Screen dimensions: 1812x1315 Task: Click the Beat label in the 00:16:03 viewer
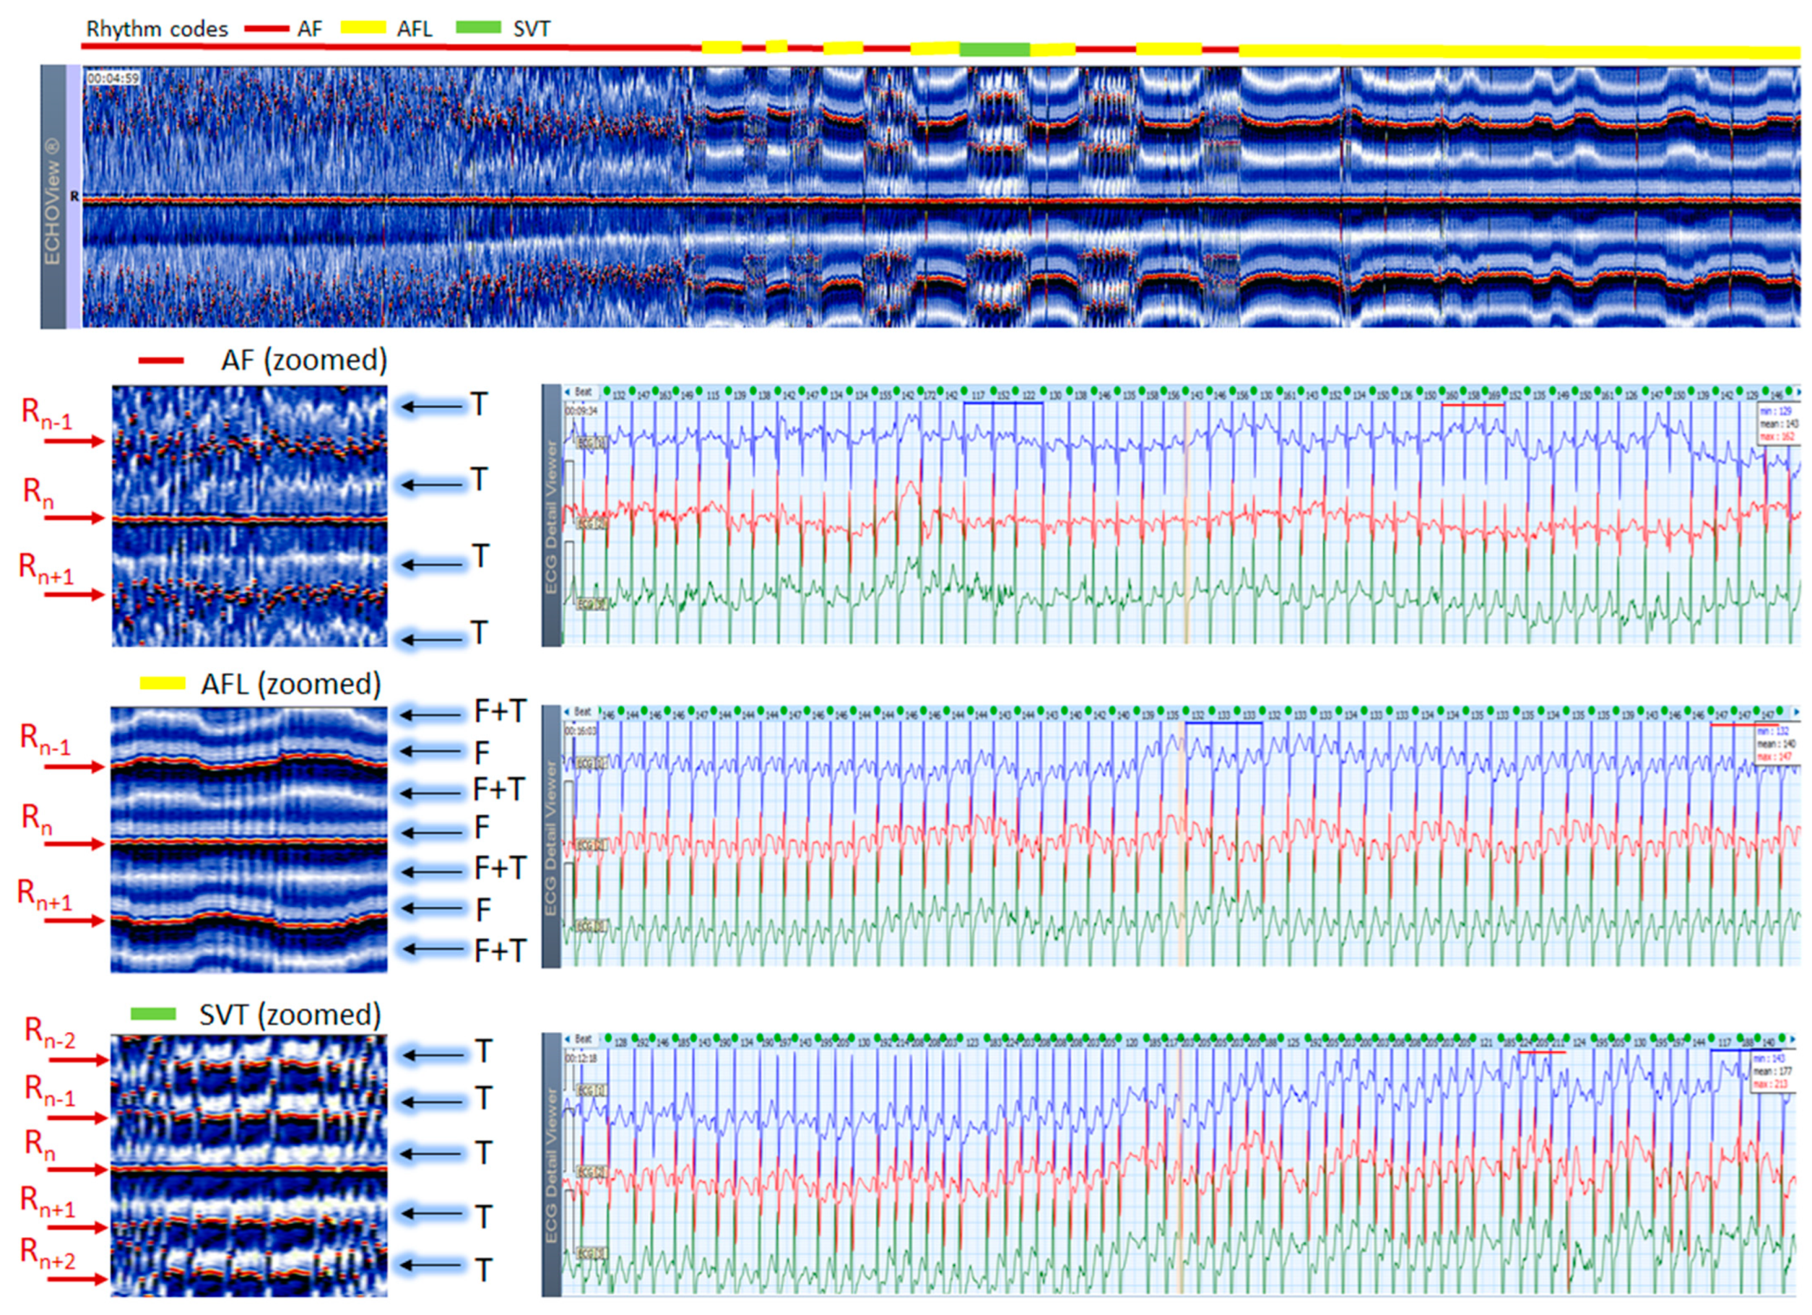583,711
